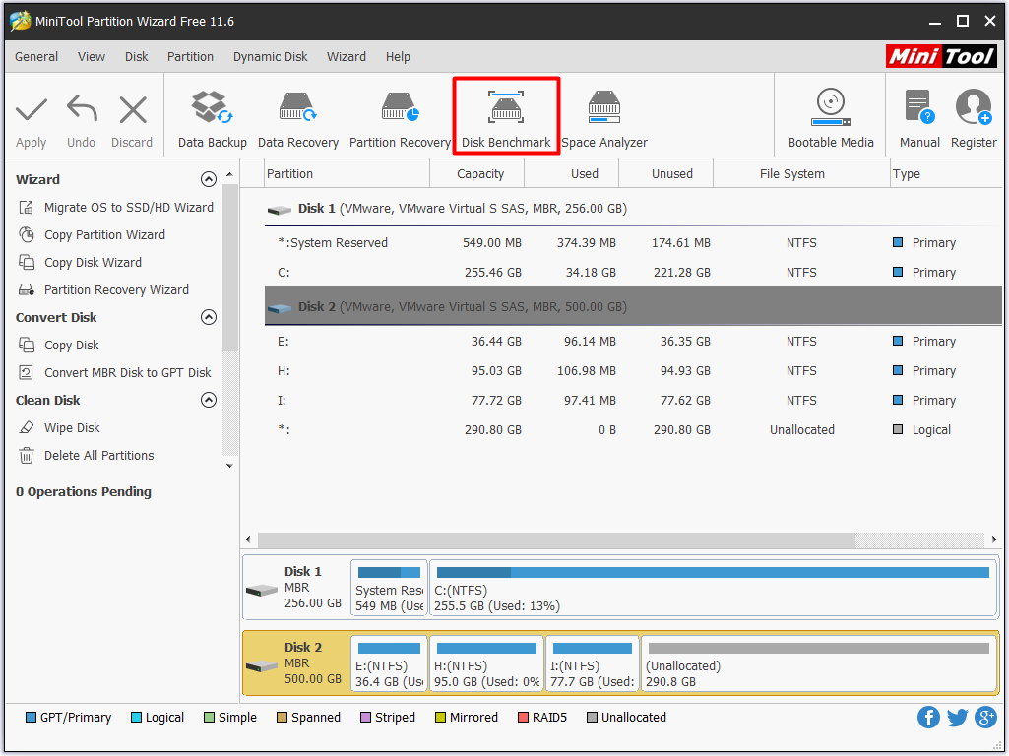Collapse the Wizard section

pyautogui.click(x=208, y=179)
